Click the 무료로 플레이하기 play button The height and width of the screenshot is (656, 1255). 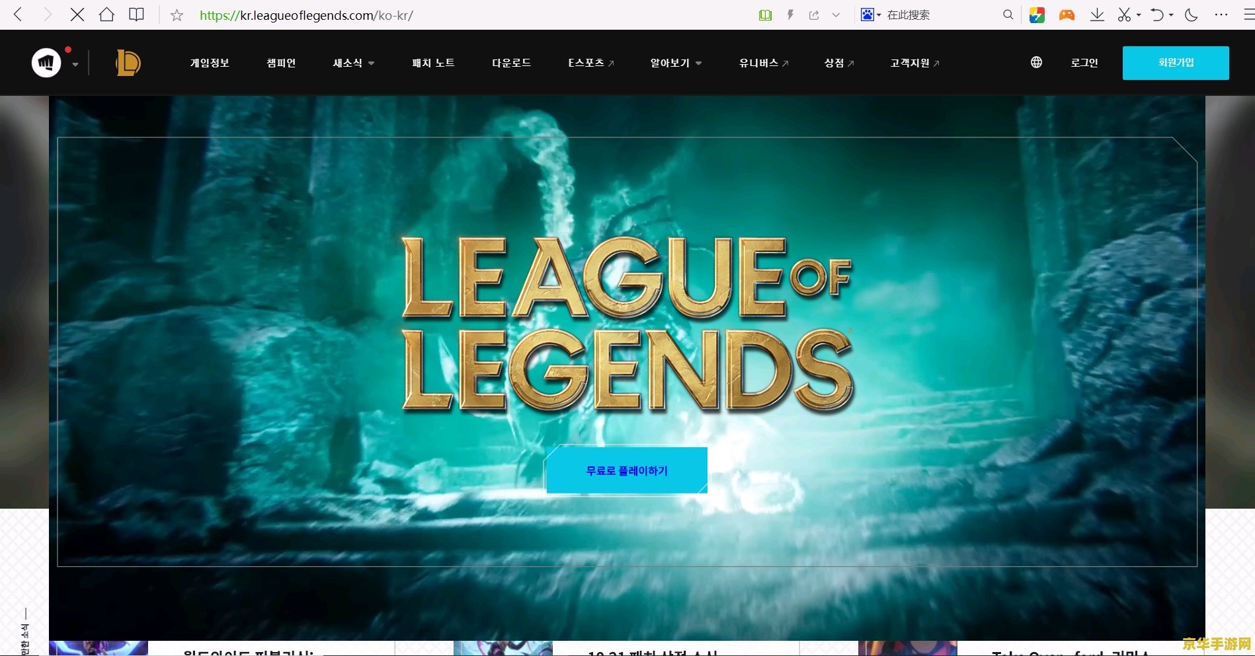point(627,470)
